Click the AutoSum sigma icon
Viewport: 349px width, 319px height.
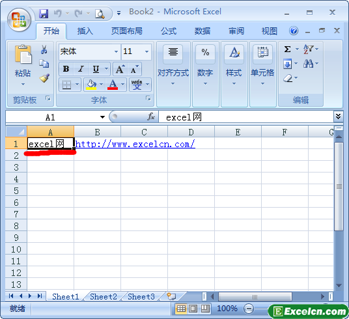point(287,49)
